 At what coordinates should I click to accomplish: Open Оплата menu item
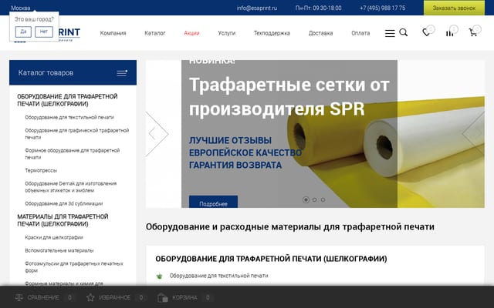coord(360,33)
